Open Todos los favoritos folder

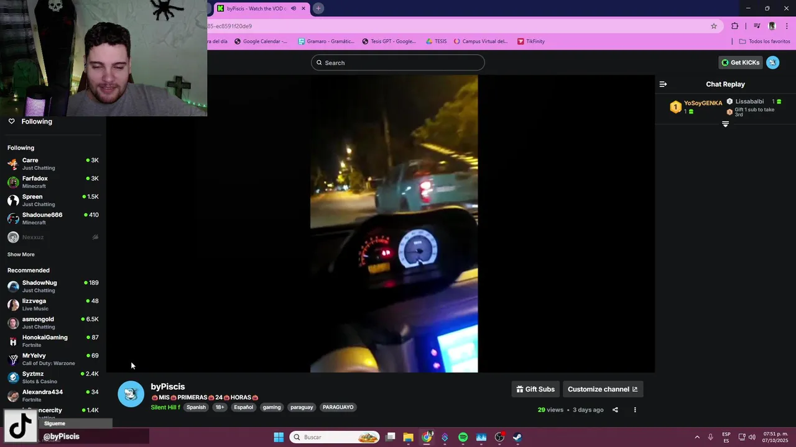[764, 42]
